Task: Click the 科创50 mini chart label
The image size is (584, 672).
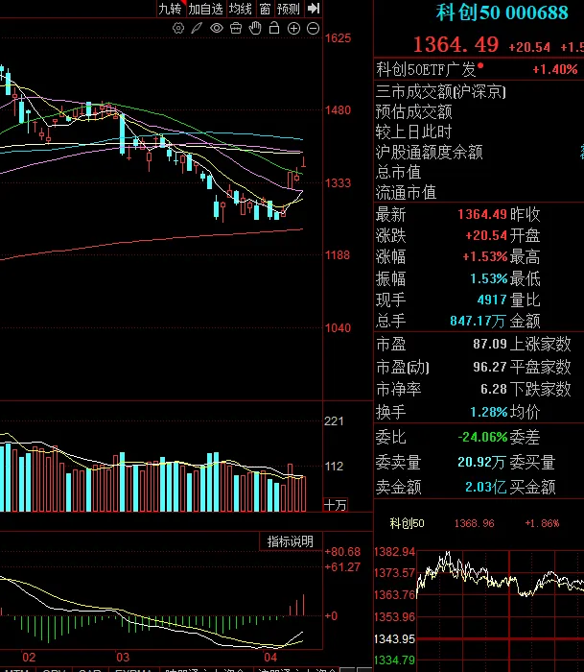Action: [407, 523]
